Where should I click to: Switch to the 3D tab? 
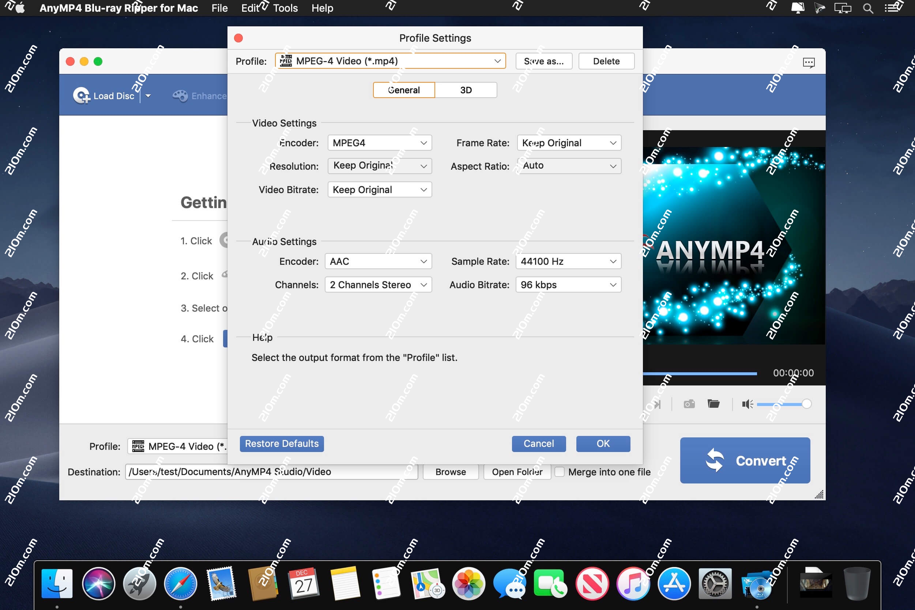click(466, 90)
